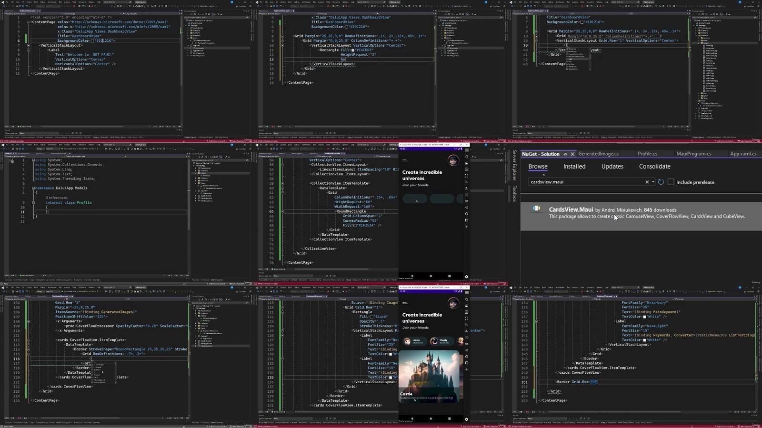This screenshot has height=428, width=762.
Task: Pin the NuGet - Solution tab
Action: [565, 154]
